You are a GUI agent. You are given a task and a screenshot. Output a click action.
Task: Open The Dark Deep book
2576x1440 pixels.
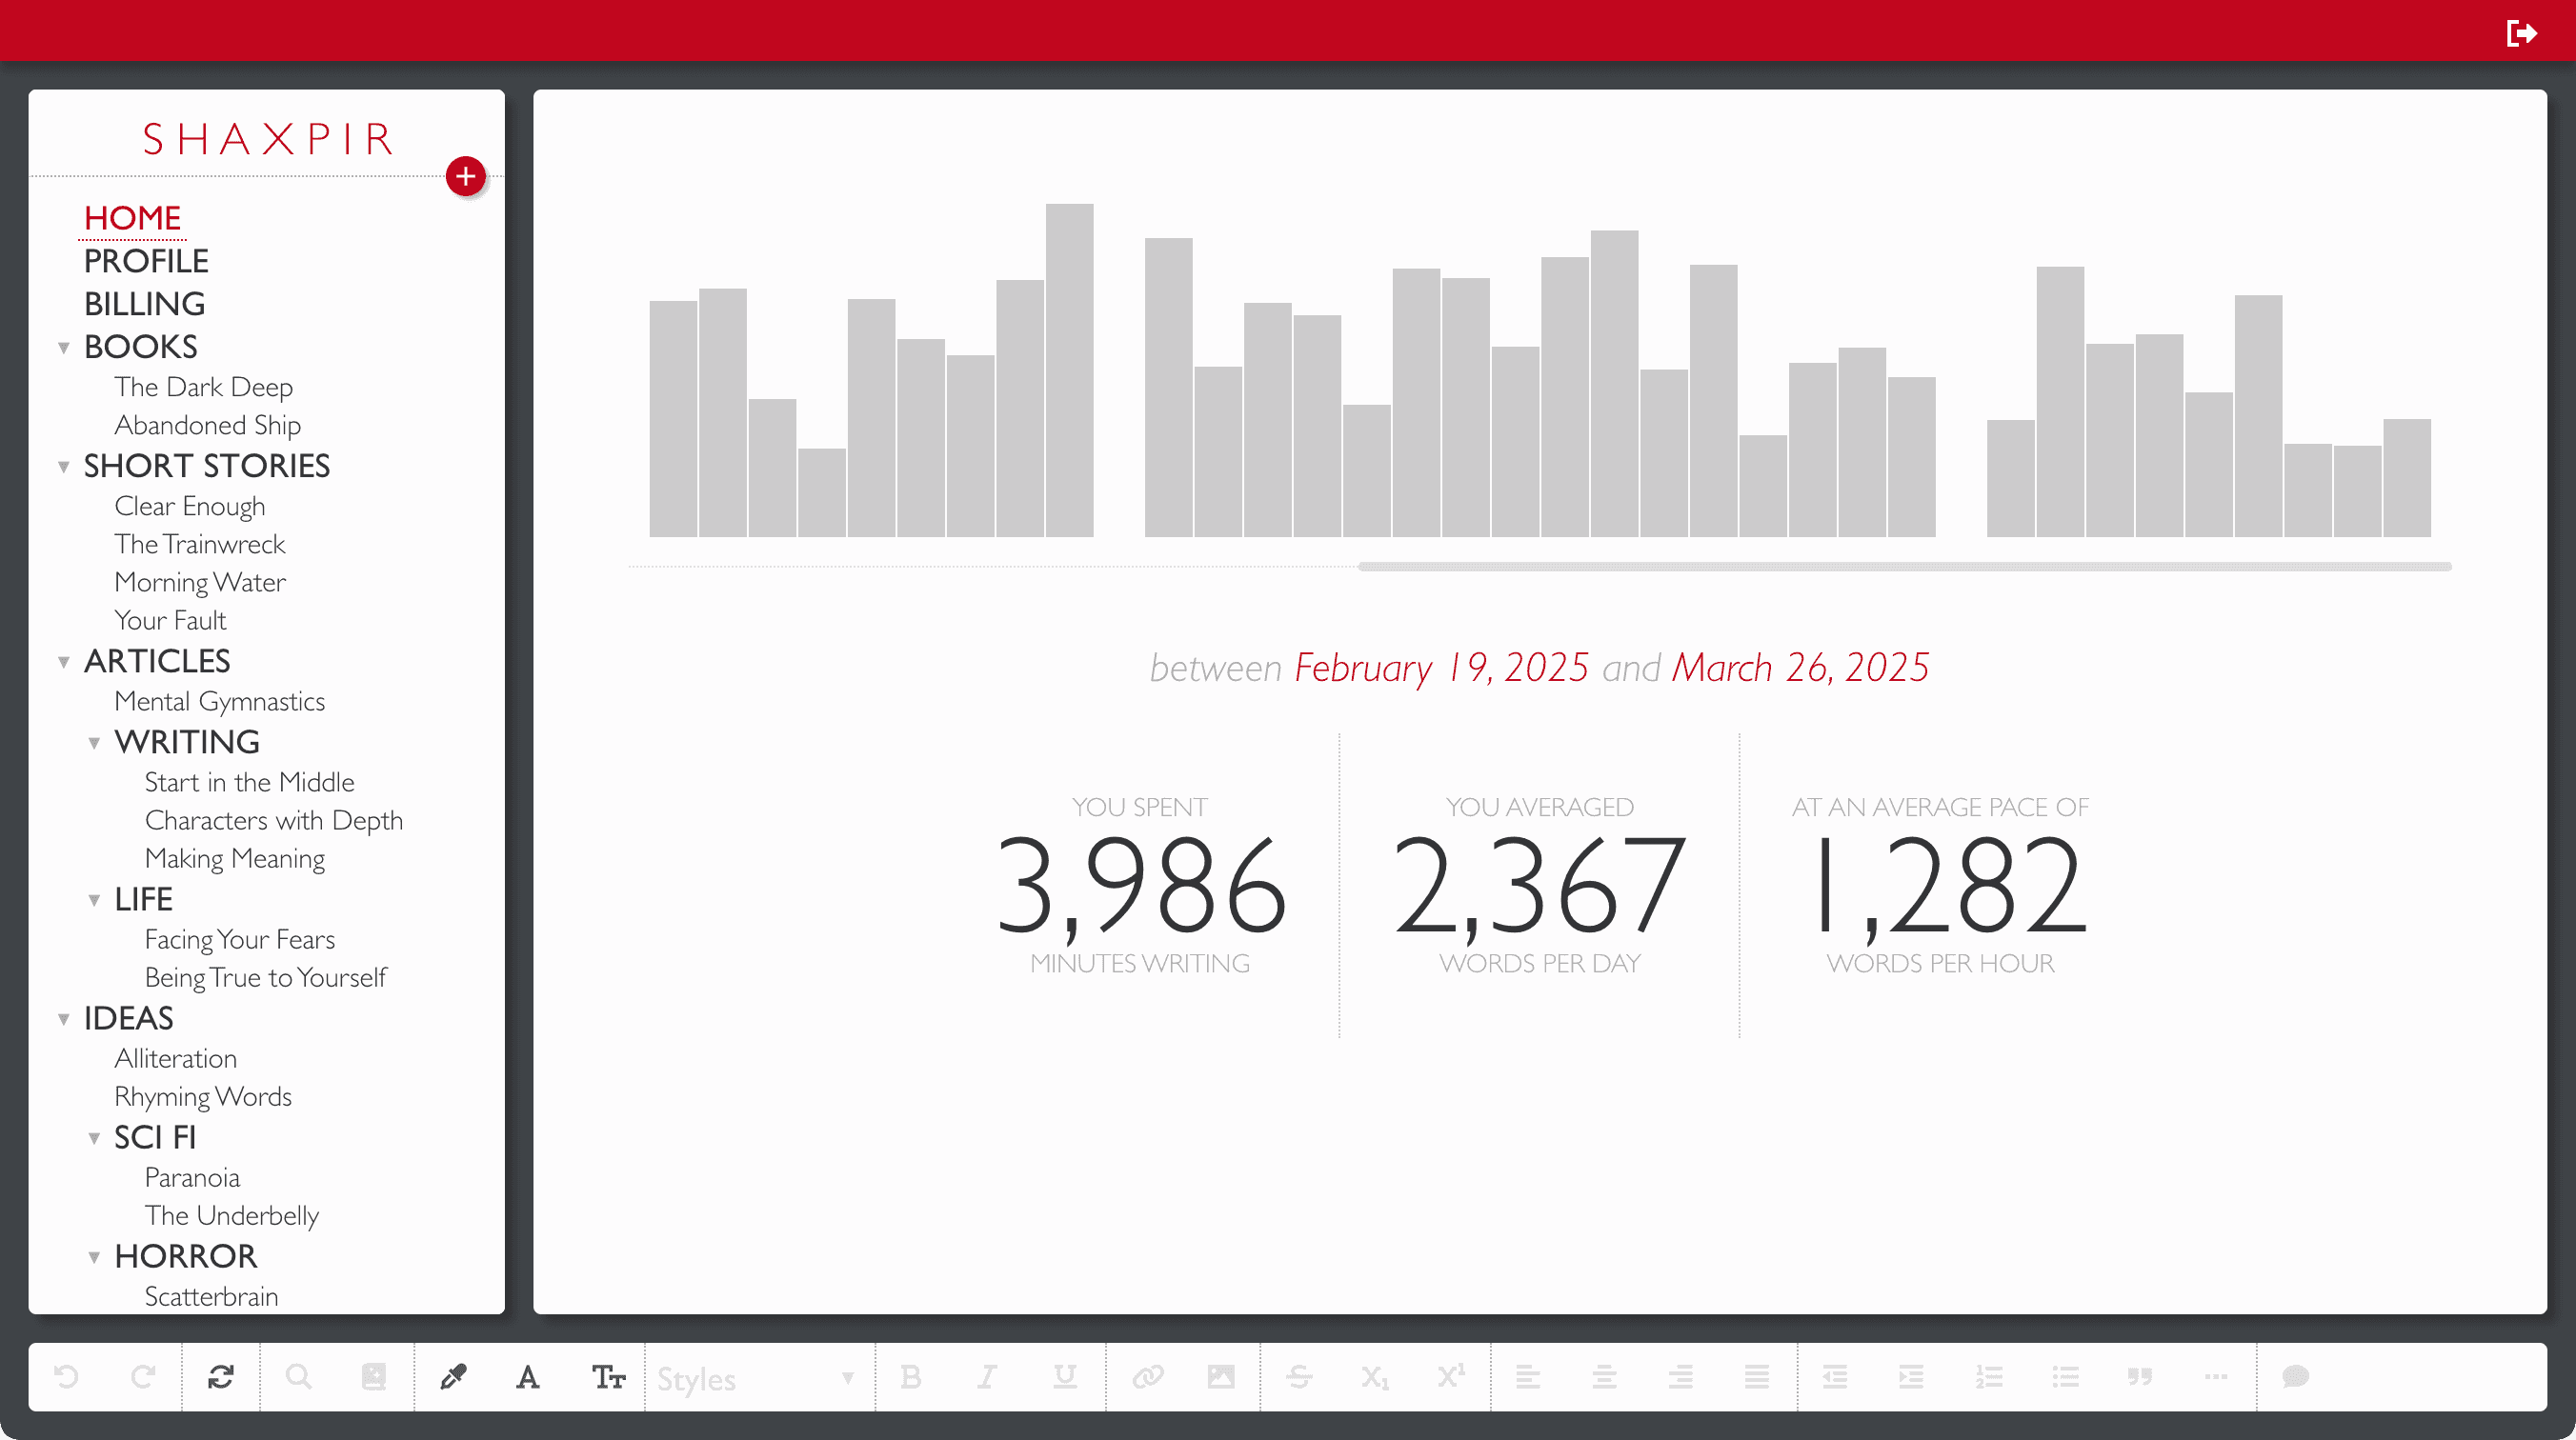point(203,387)
